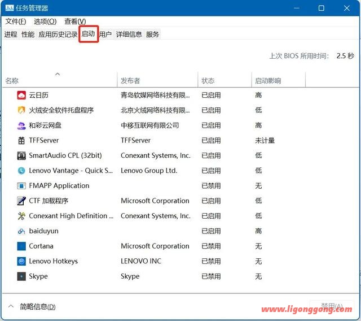Select the CTF 加载程序 entry name
Image resolution: width=361 pixels, height=321 pixels.
click(49, 201)
